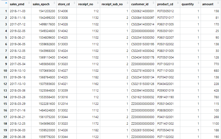Click the customer_id column header label
This screenshot has height=139, width=221.
pos(140,4)
